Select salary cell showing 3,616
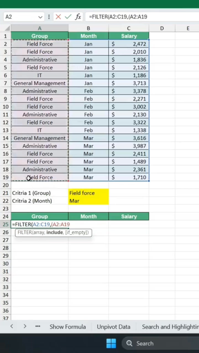Viewport: 199px width, 353px height. pos(129,138)
